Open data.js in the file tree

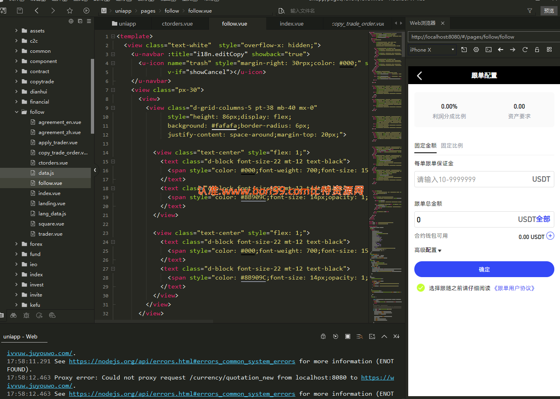coord(46,173)
